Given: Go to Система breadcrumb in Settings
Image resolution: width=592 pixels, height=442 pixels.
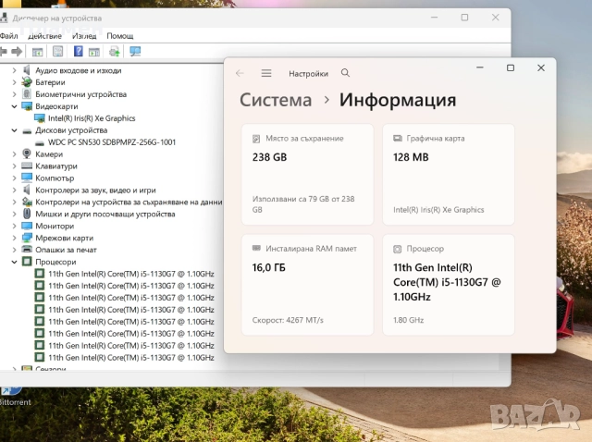Looking at the screenshot, I should (276, 100).
